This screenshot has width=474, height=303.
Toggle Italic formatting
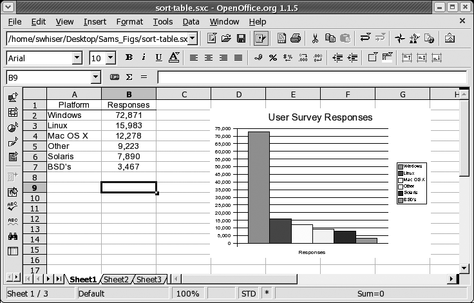point(144,57)
